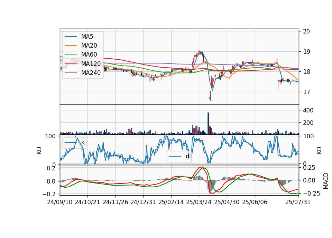Click the volume axis value 400

308,110
